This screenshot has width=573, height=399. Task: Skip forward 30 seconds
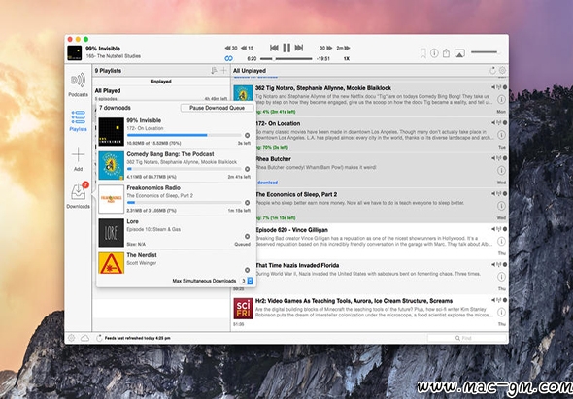326,48
